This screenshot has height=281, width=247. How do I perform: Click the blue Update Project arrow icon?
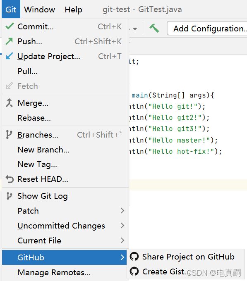tap(9, 56)
